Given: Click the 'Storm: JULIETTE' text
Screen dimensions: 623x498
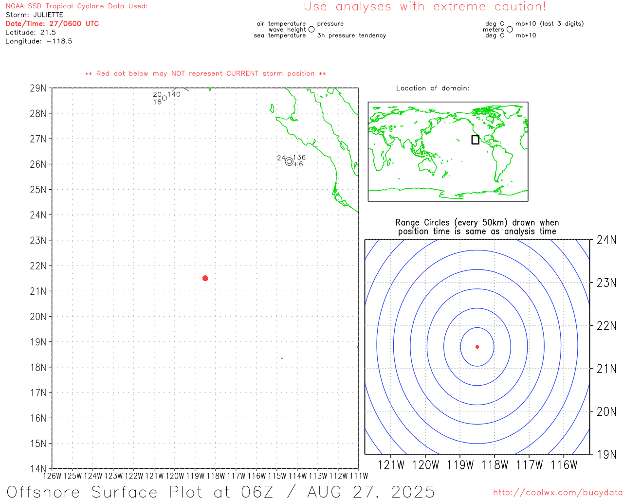Looking at the screenshot, I should pos(35,15).
